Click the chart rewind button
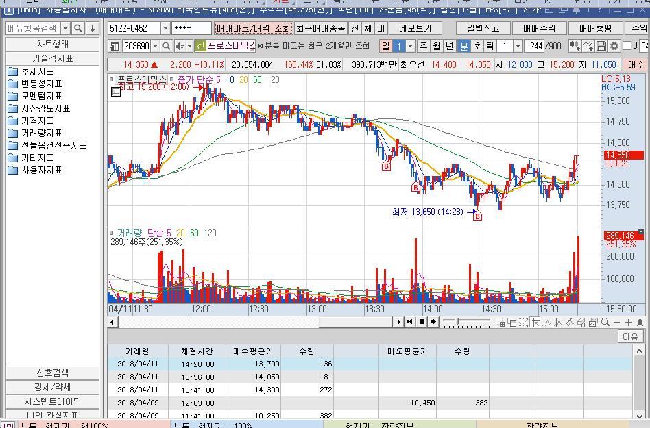 [x=409, y=322]
